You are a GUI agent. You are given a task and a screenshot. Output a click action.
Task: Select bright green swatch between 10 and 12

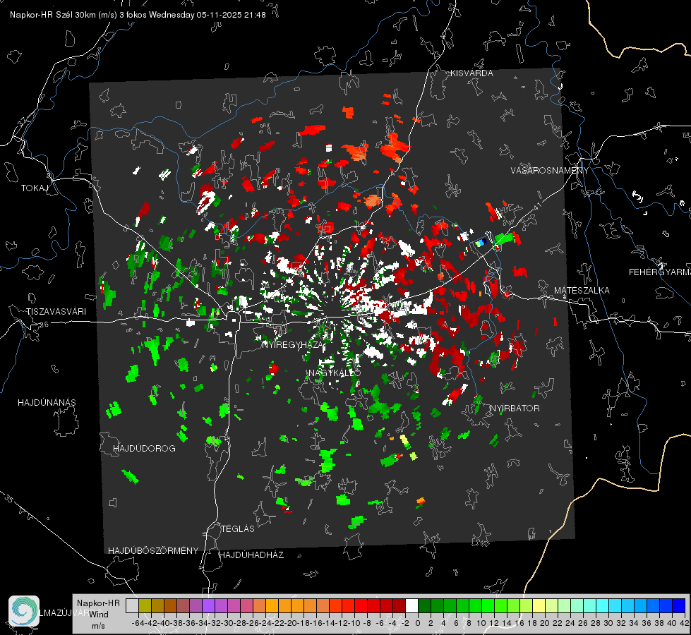click(488, 605)
